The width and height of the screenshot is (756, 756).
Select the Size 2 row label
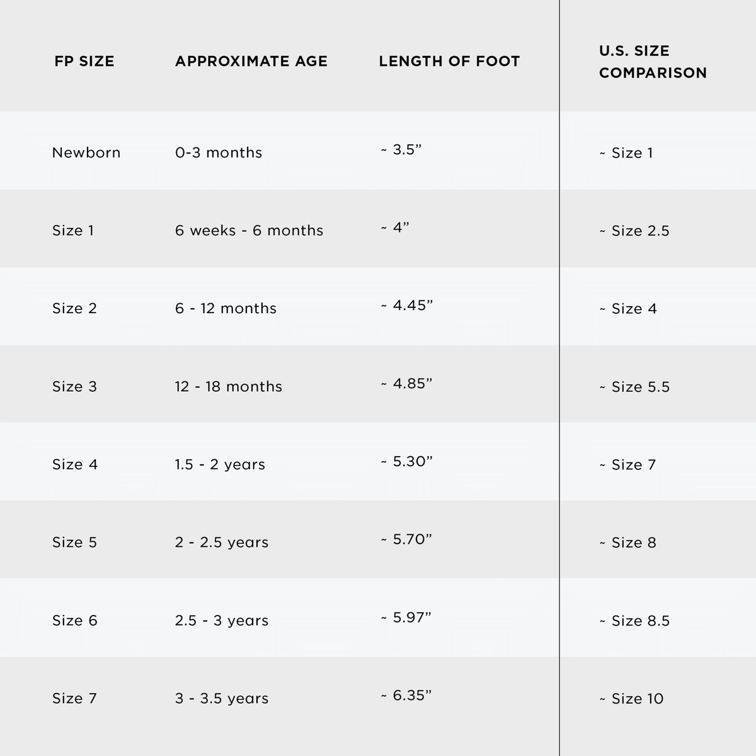coord(74,309)
